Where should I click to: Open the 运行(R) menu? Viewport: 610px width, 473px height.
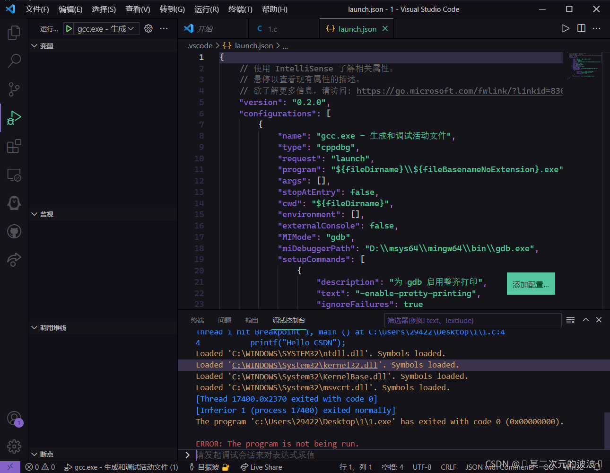click(207, 9)
